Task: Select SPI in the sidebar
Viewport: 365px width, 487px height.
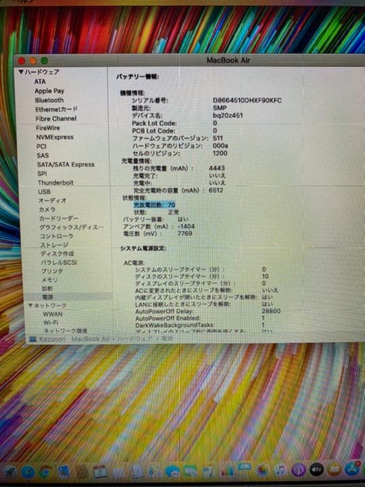Action: (42, 174)
